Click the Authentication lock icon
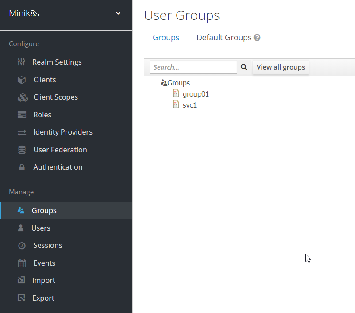 pos(22,167)
